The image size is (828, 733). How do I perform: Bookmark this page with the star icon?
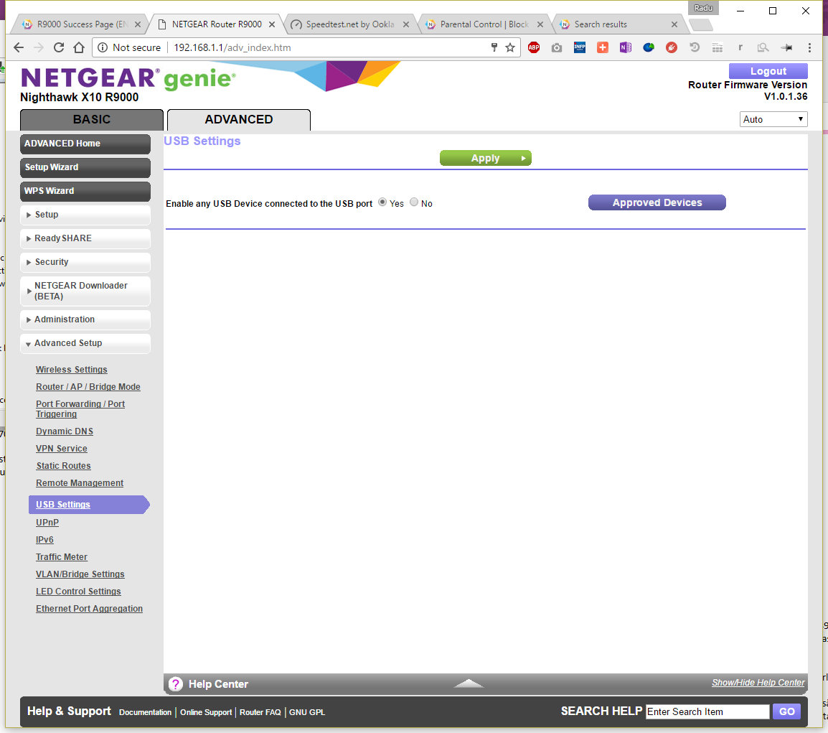pos(510,47)
